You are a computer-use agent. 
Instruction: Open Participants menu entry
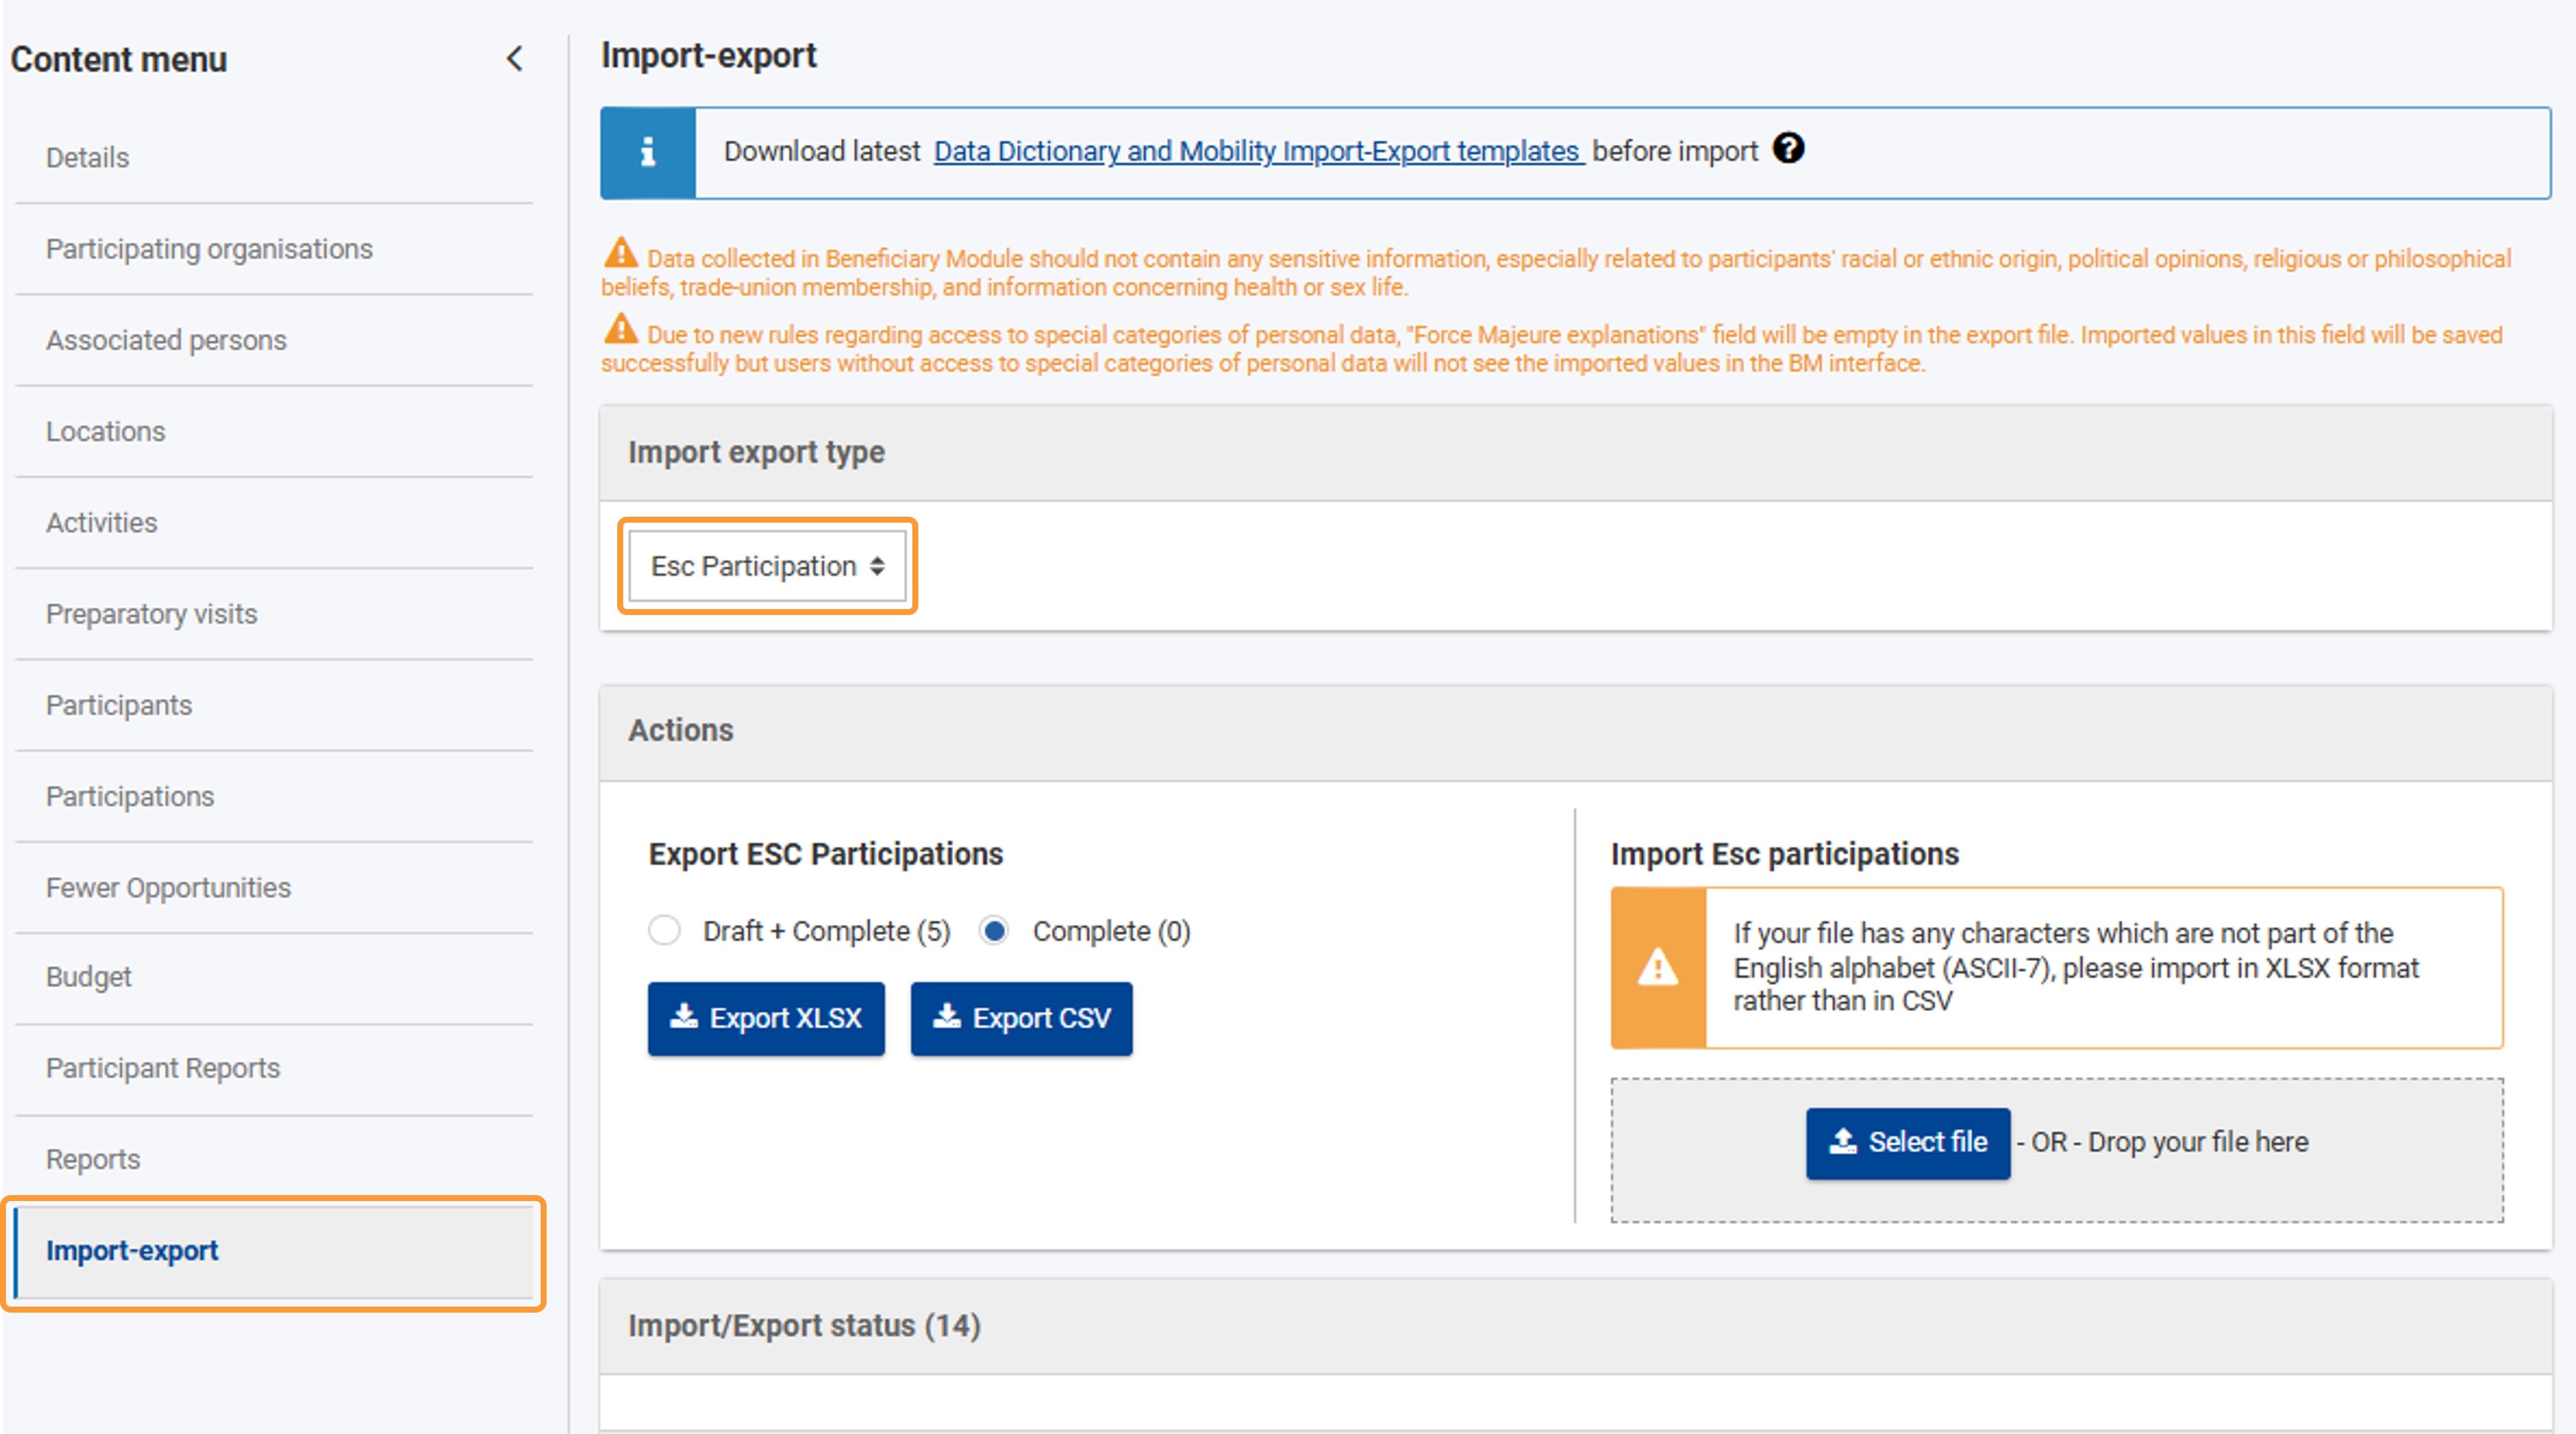click(274, 705)
